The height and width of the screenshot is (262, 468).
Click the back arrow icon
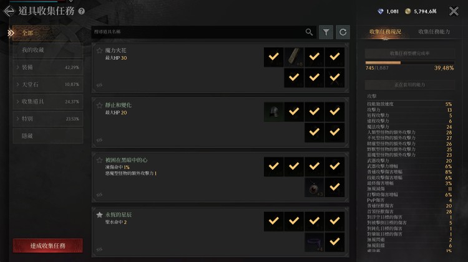(x=9, y=11)
